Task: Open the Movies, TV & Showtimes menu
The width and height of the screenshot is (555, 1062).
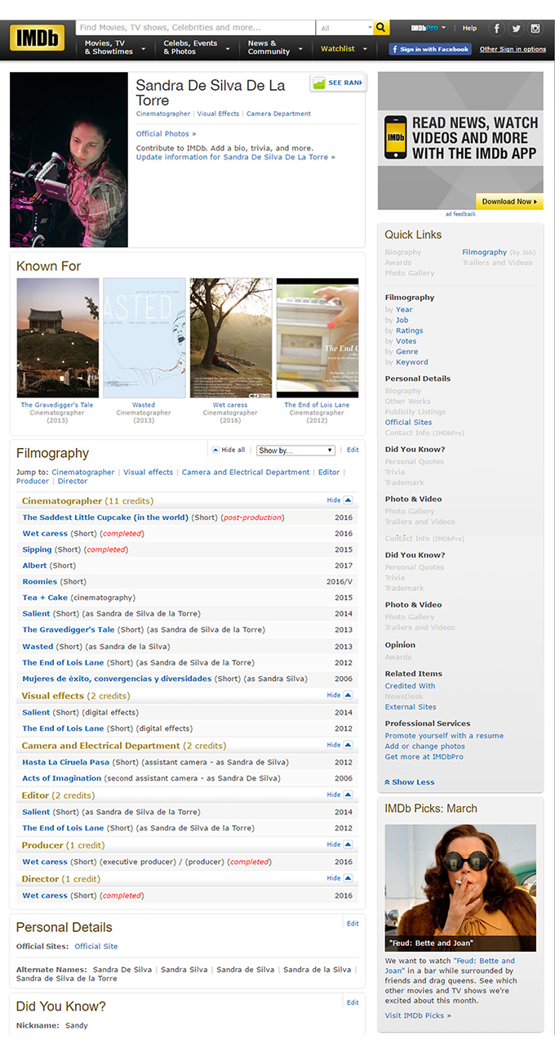Action: 115,47
